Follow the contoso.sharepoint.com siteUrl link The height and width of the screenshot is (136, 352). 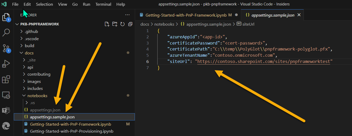[x=264, y=62]
